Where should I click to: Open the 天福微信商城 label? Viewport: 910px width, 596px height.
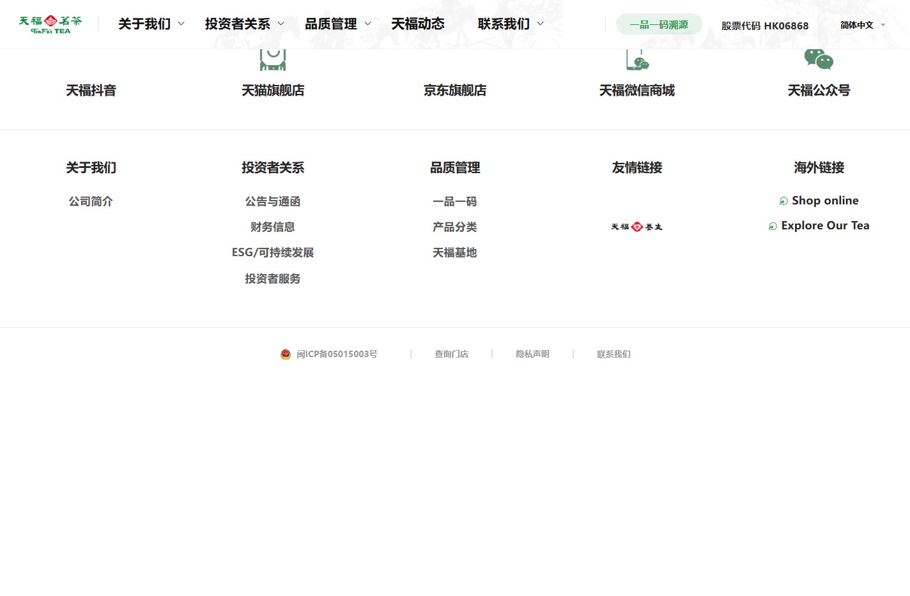[x=637, y=90]
